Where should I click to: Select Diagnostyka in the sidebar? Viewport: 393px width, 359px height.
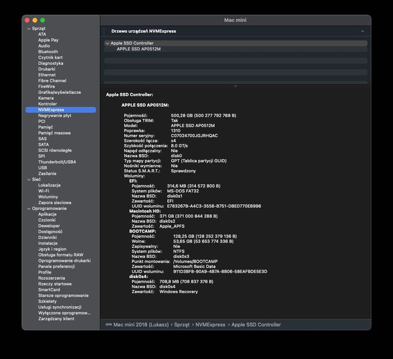click(x=51, y=63)
